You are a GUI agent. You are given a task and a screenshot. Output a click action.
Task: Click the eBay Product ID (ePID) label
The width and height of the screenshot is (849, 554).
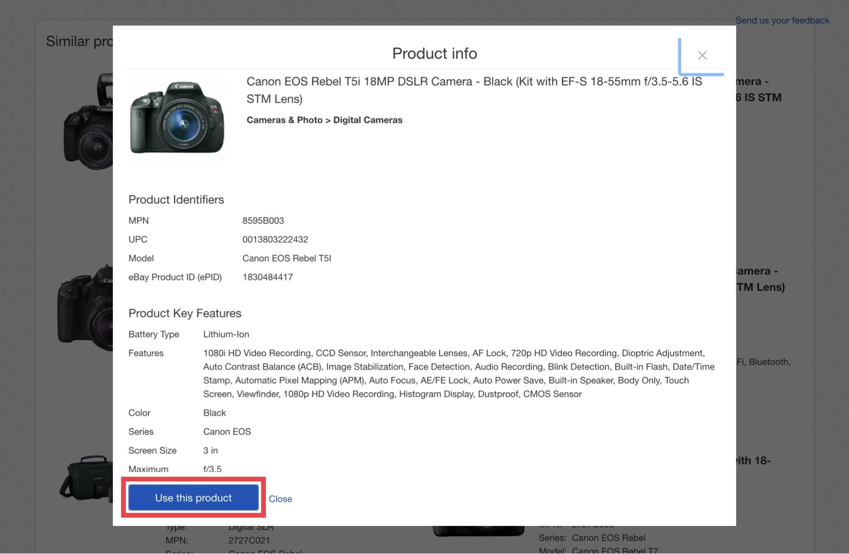point(175,277)
